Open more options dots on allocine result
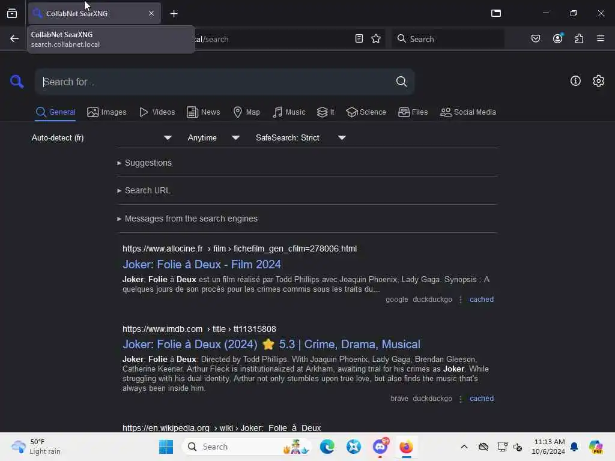The image size is (615, 461). [461, 300]
